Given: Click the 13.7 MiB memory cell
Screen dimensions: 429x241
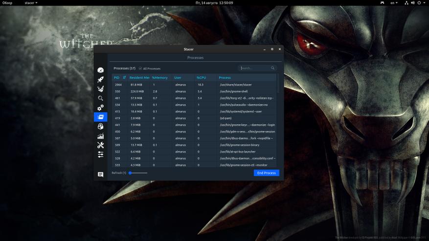Looking at the screenshot, I should (x=136, y=145).
